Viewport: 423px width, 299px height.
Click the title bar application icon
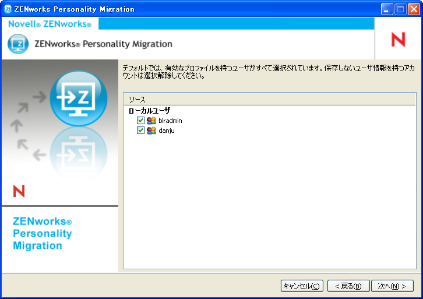(8, 9)
